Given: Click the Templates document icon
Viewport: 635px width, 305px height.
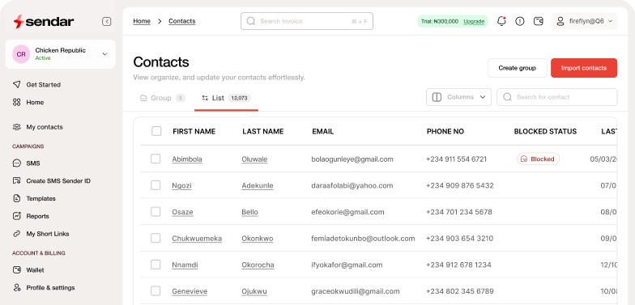Looking at the screenshot, I should click(x=16, y=199).
